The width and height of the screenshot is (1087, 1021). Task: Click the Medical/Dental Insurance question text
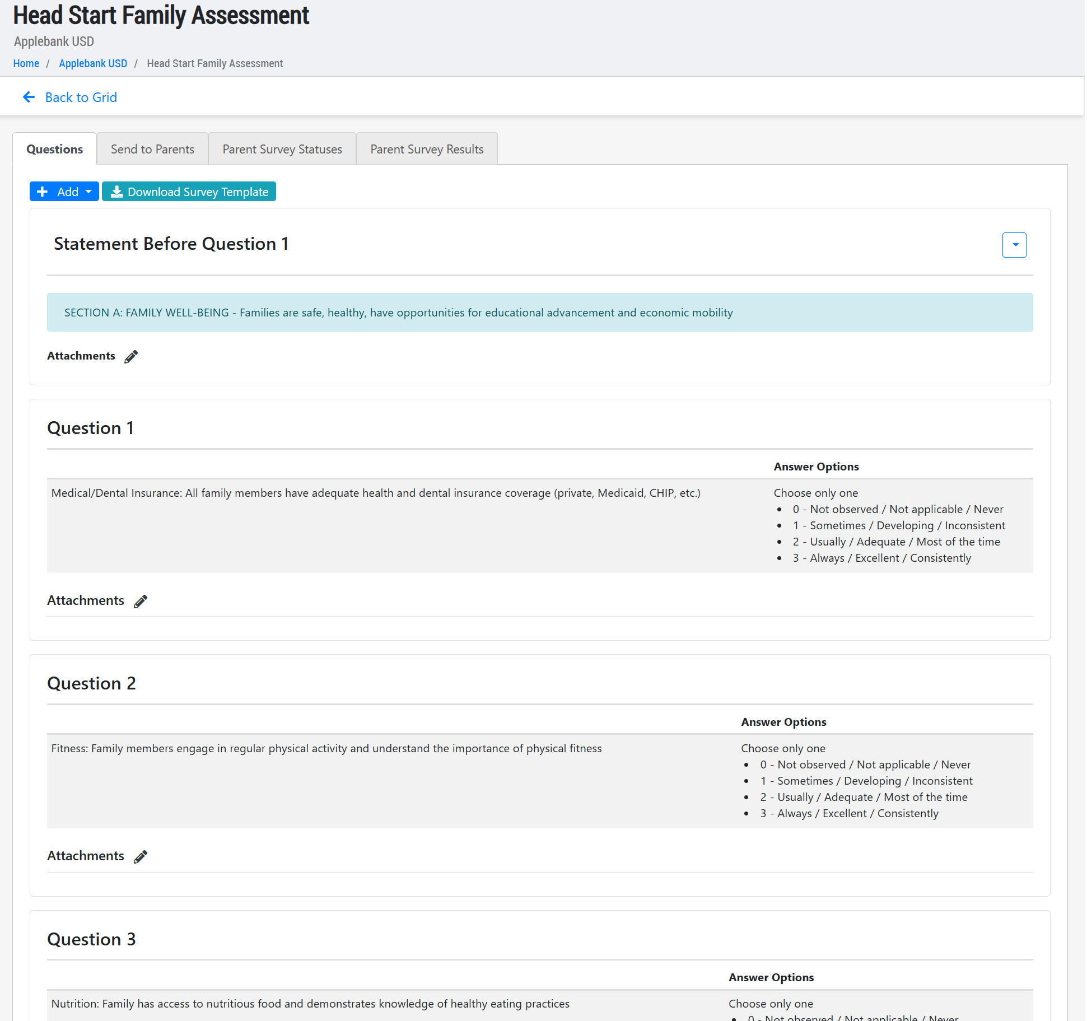(375, 493)
